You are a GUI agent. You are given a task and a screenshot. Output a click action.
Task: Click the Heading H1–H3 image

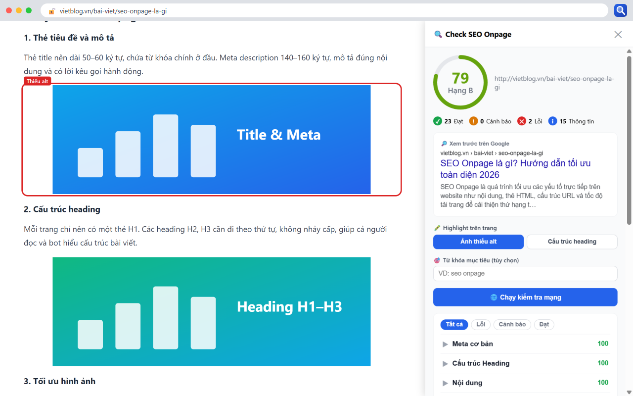click(212, 311)
